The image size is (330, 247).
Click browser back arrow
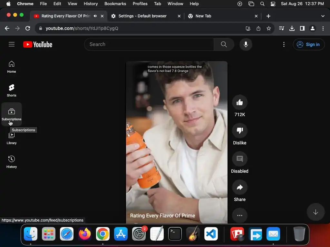coord(7,28)
